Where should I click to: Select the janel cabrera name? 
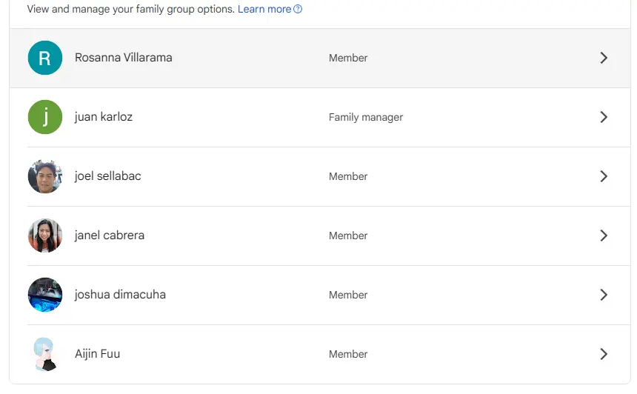click(x=110, y=236)
